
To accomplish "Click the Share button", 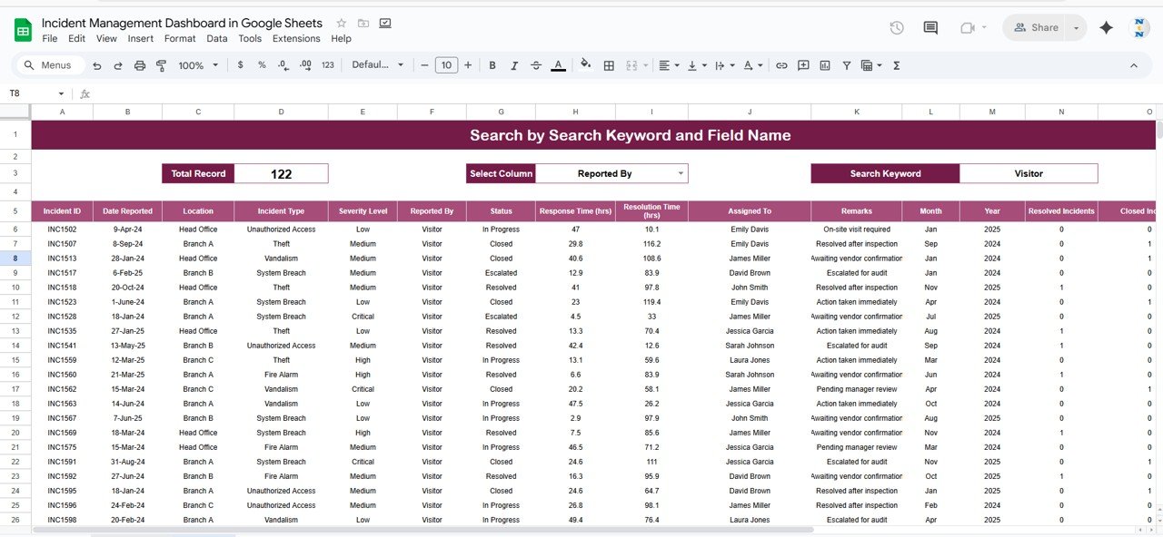I will [1035, 27].
